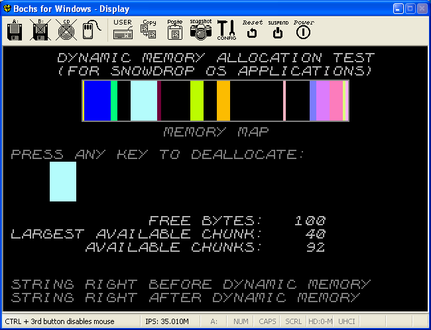
Task: Toggle the mouse capture icon
Action: click(x=92, y=30)
